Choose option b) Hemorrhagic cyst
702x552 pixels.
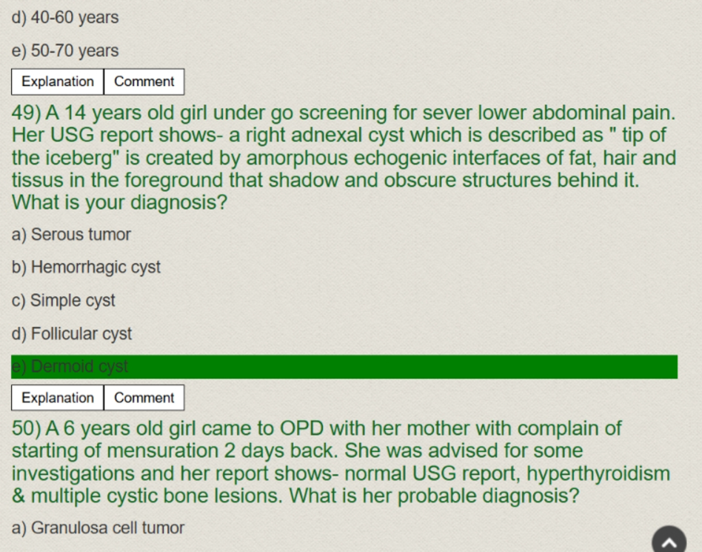click(x=86, y=267)
